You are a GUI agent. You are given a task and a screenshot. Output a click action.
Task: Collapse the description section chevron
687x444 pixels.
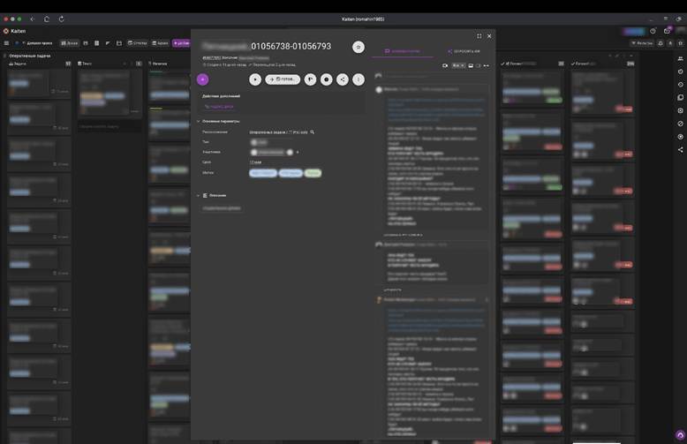coord(198,195)
